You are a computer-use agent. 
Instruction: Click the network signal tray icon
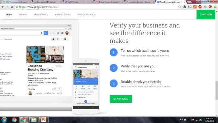(197, 120)
